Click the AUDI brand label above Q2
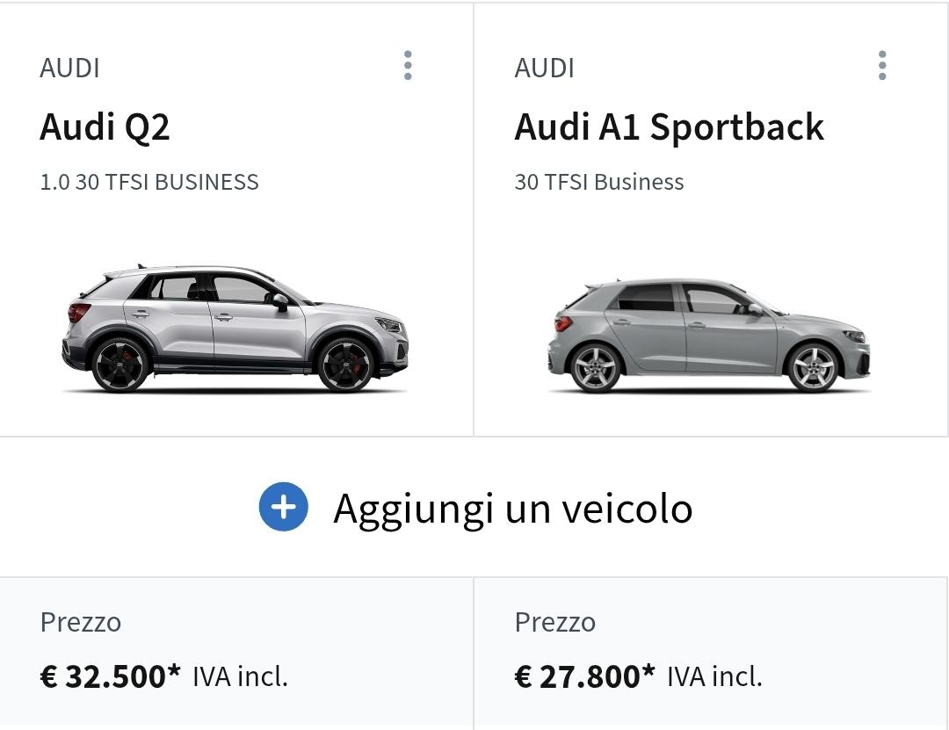 [x=69, y=68]
